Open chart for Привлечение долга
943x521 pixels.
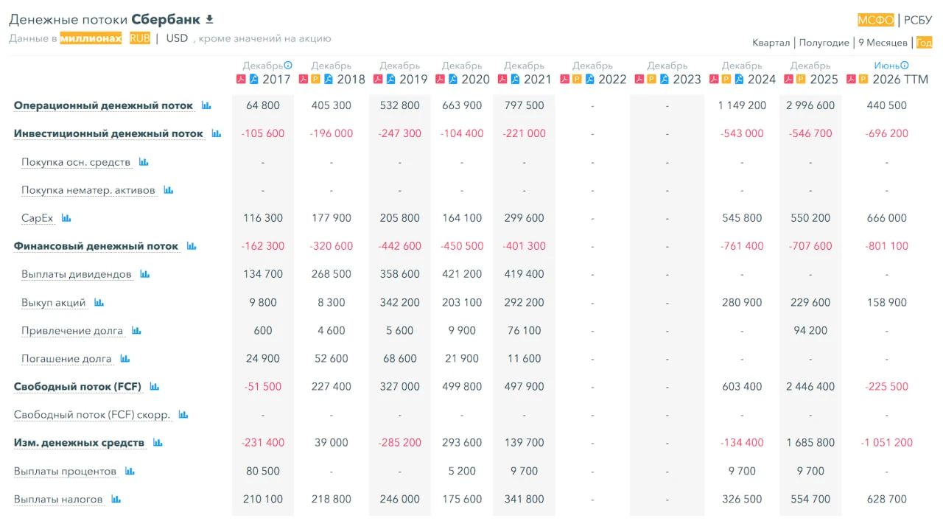point(136,330)
